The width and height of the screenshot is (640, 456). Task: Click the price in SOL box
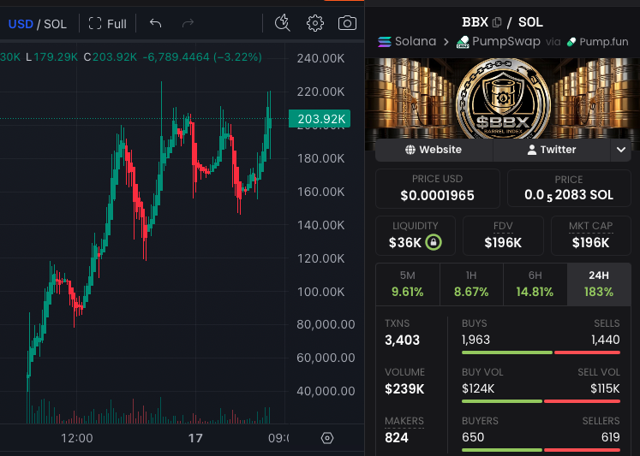click(569, 188)
